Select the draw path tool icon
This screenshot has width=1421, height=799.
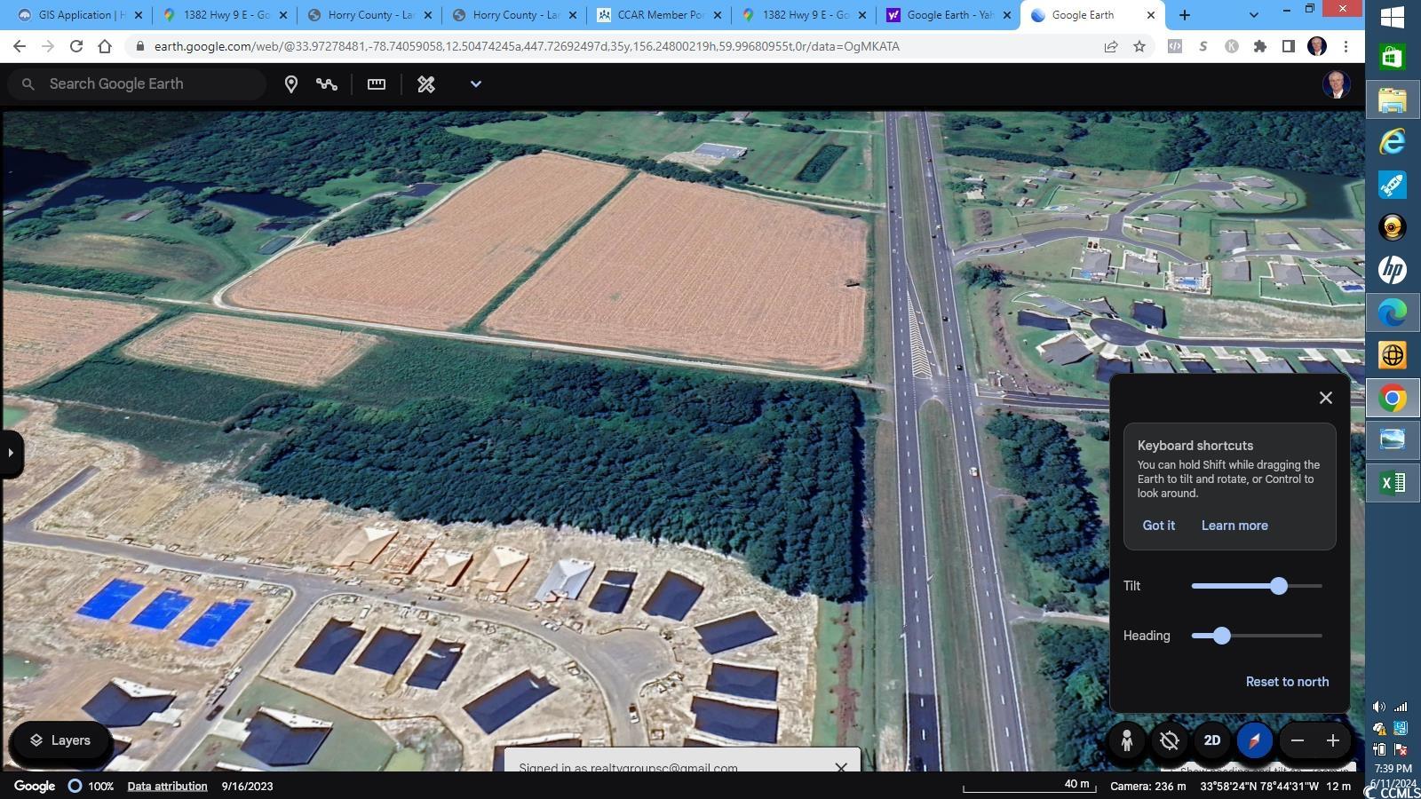point(327,84)
